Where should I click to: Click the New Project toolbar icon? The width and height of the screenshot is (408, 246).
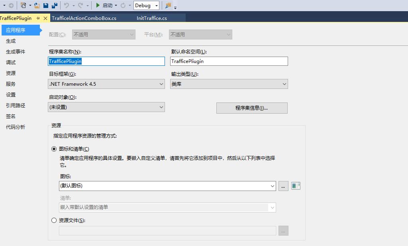click(x=23, y=5)
